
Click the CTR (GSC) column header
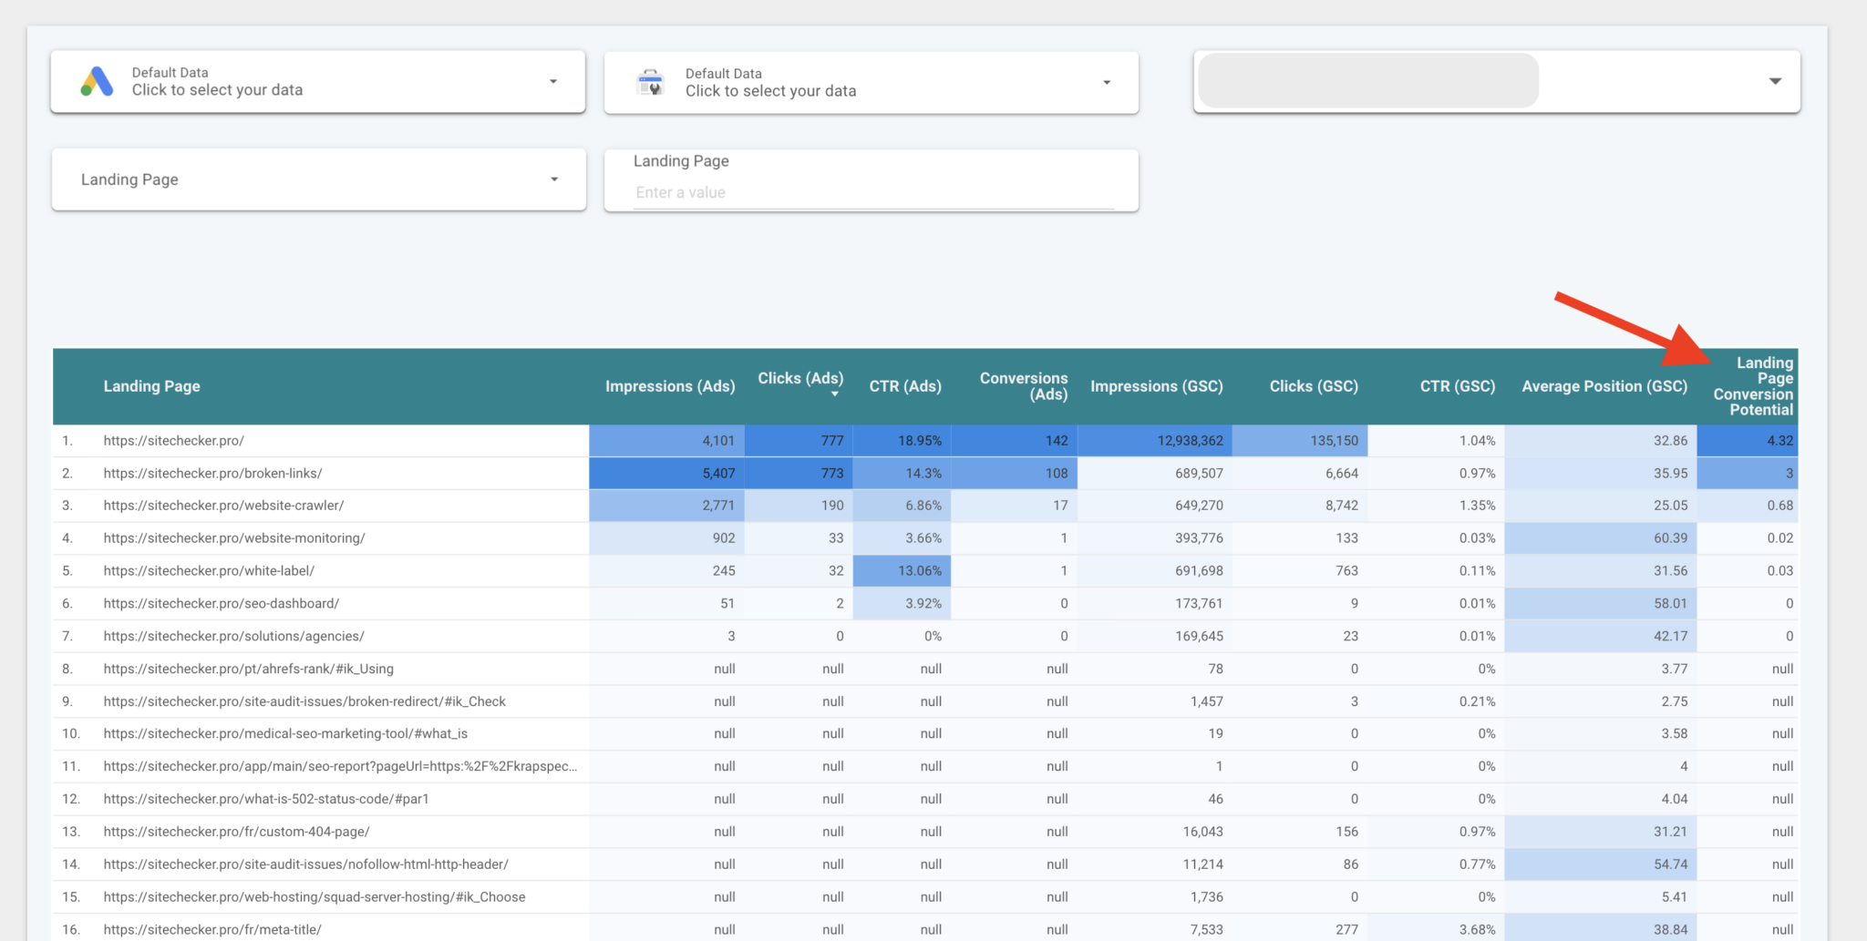point(1458,386)
